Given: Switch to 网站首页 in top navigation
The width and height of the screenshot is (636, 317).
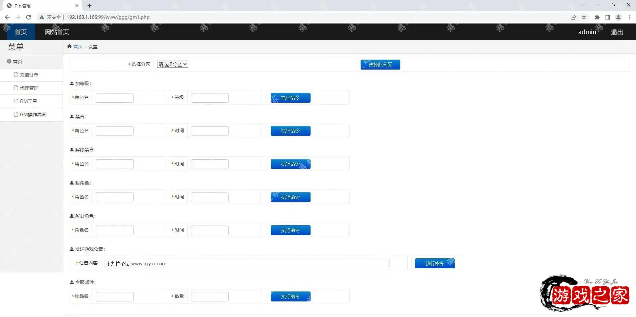Looking at the screenshot, I should [x=57, y=32].
